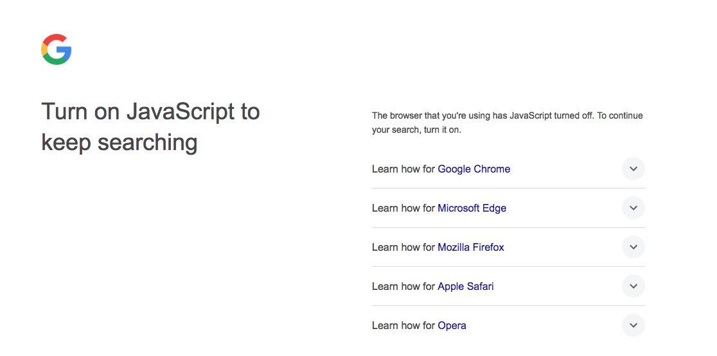Screen dimensions: 717x356
Task: Open the Opera link
Action: click(x=452, y=326)
